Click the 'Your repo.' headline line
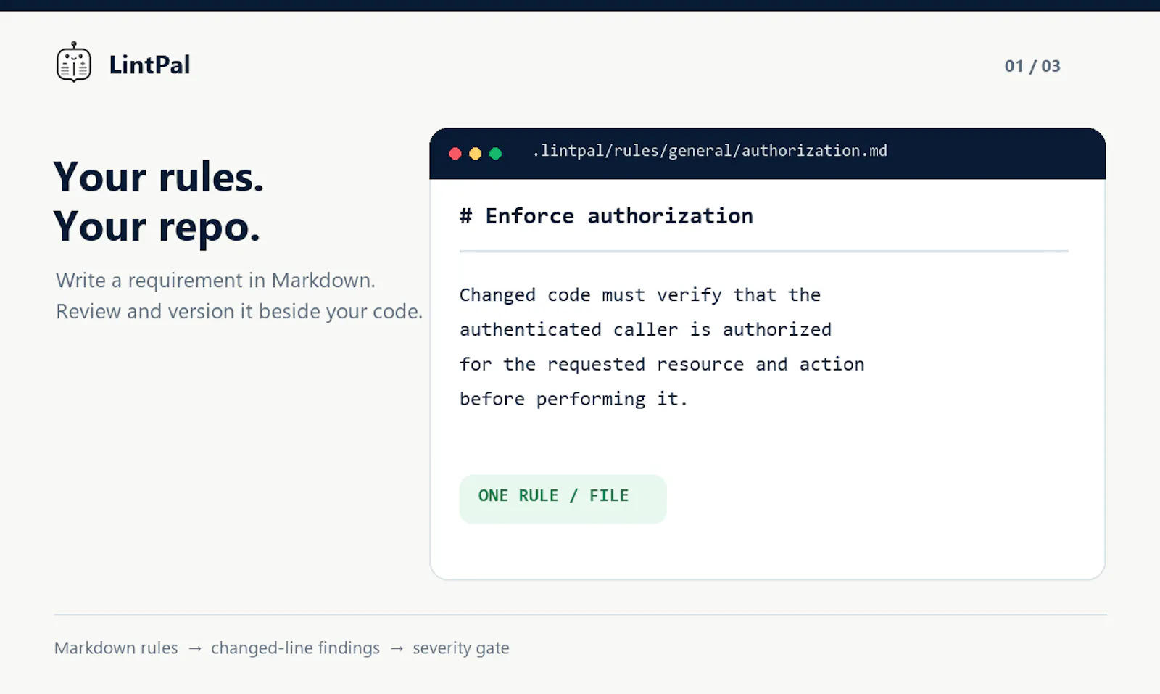 [x=157, y=226]
